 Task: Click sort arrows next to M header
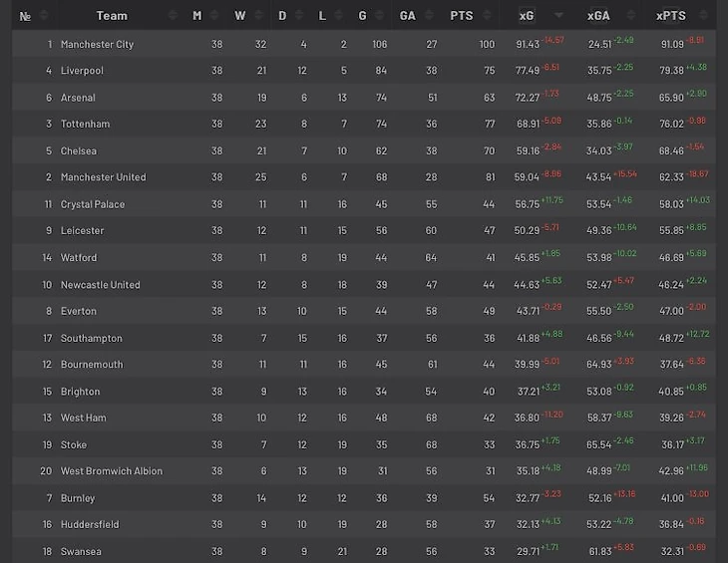coord(214,15)
